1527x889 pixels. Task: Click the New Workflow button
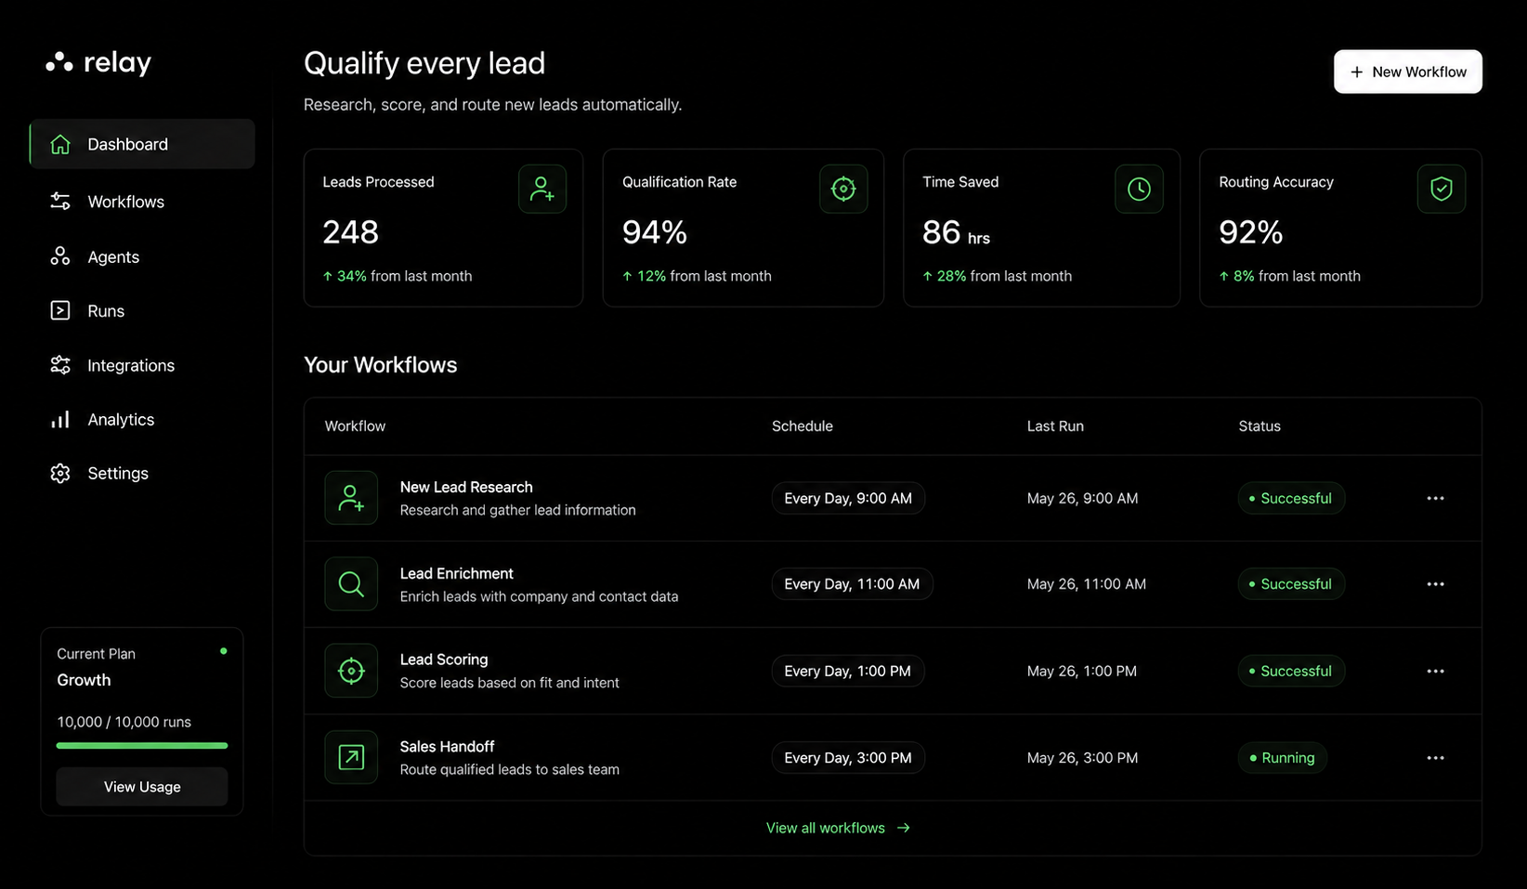coord(1408,72)
